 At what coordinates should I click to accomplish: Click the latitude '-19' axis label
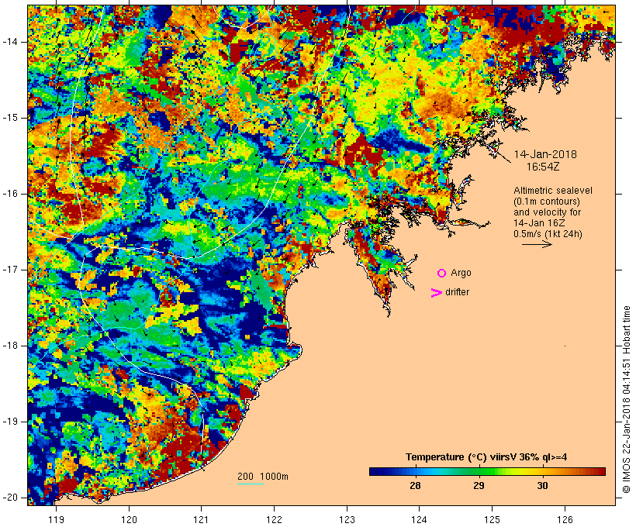click(x=10, y=422)
